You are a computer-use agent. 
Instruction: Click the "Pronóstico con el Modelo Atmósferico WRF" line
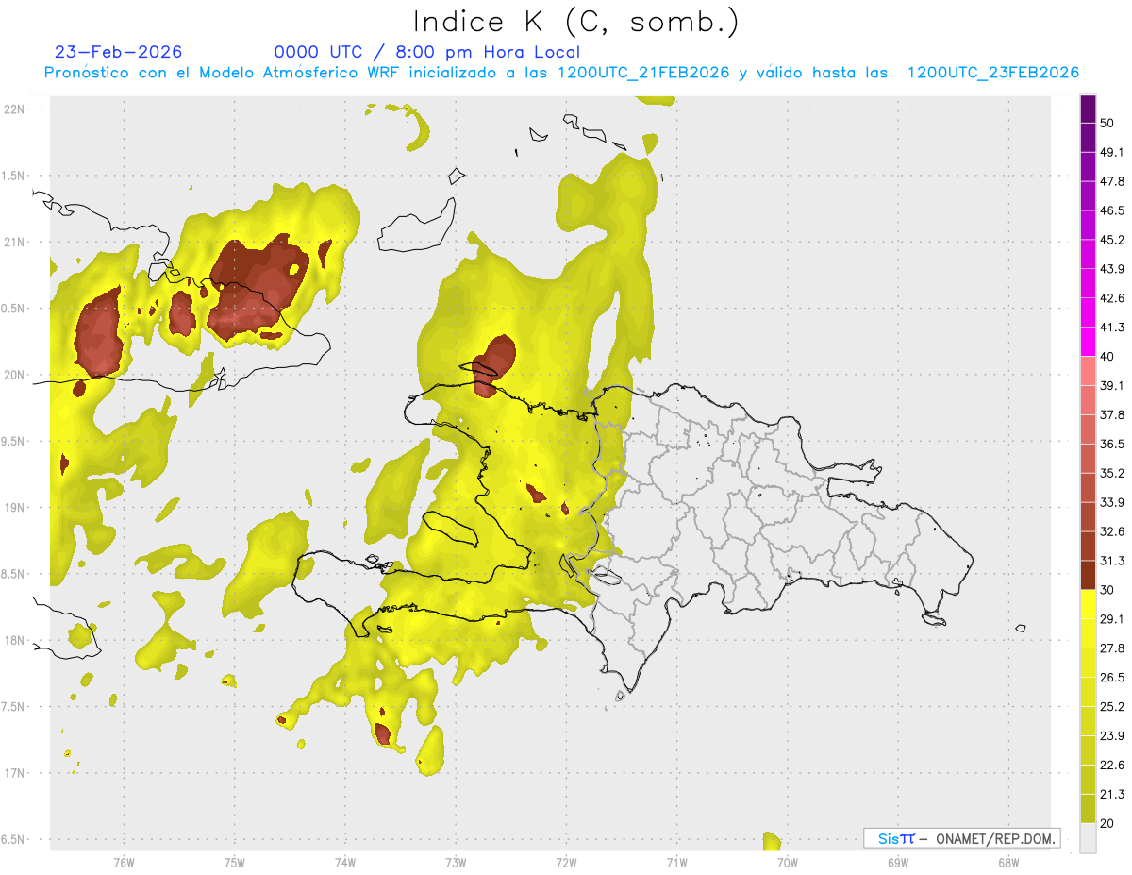561,73
